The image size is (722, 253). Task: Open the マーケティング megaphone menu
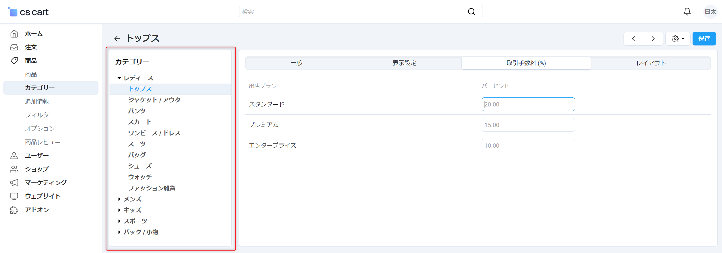click(14, 183)
